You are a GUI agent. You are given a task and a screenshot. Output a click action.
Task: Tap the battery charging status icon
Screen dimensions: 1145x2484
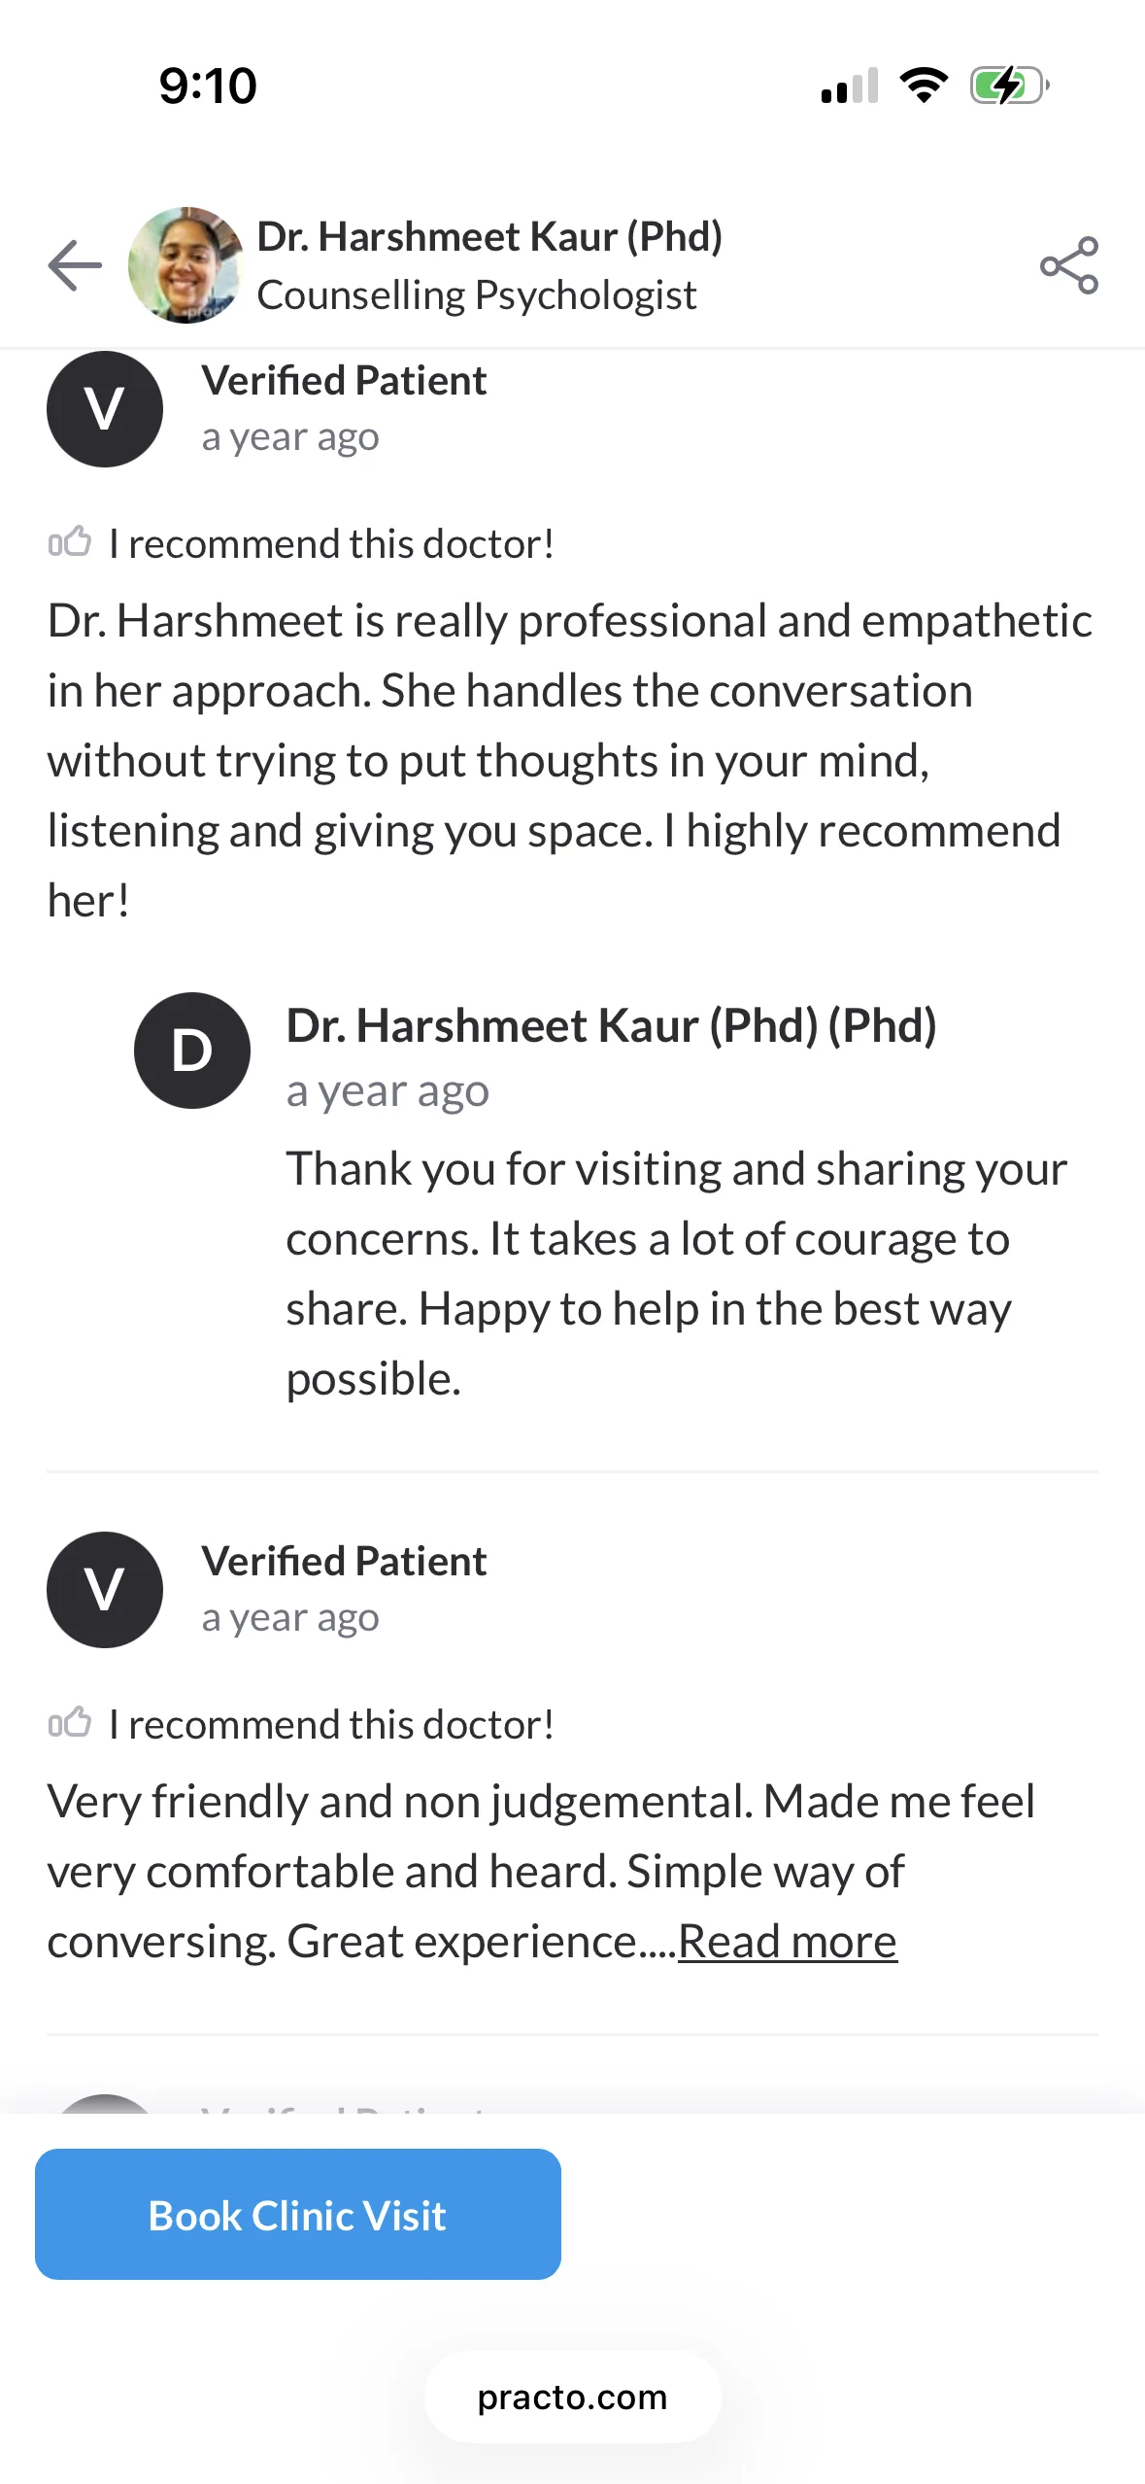(1010, 86)
